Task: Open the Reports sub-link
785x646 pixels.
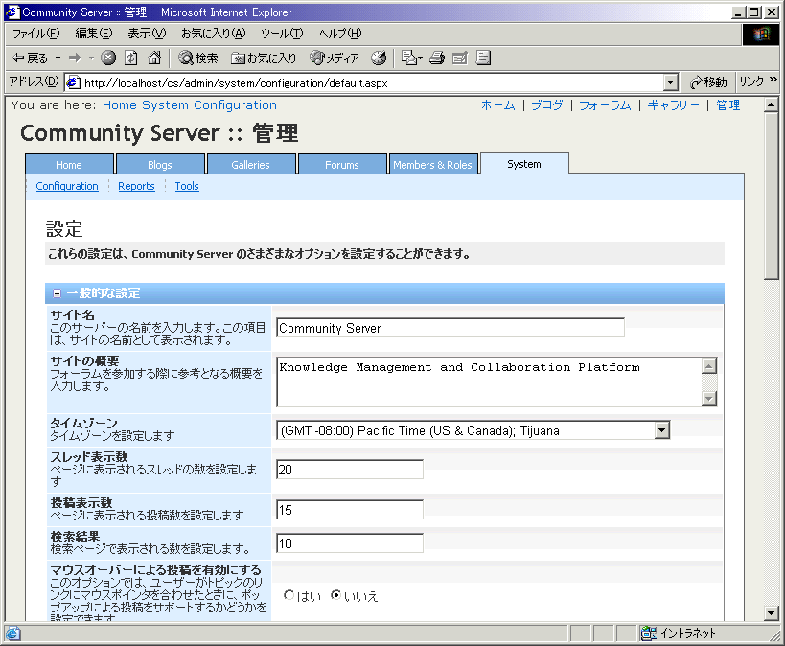Action: pos(137,186)
